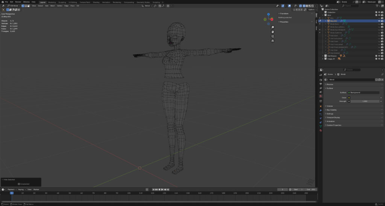Click the zoom magnifier gizmo in viewport
Screen dimensions: 385x206
[273, 27]
